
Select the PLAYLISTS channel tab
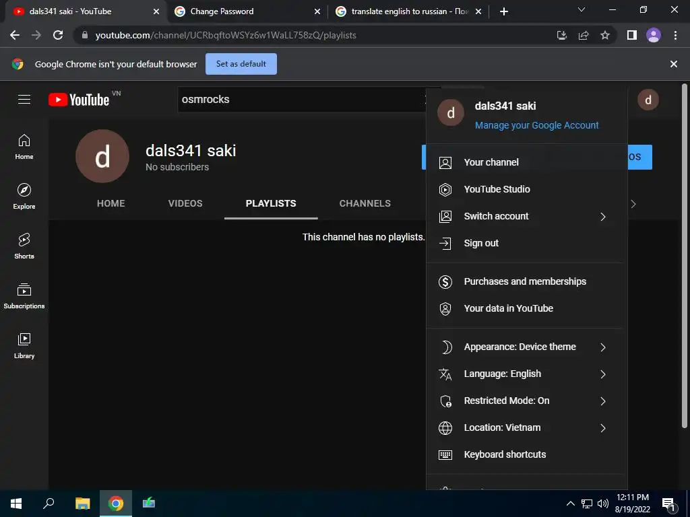click(271, 203)
